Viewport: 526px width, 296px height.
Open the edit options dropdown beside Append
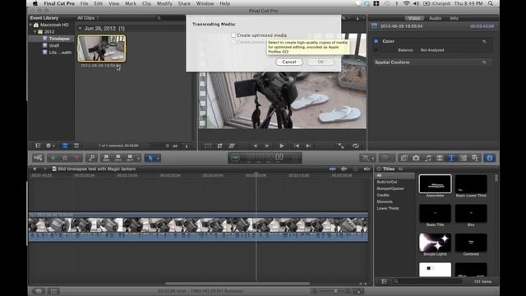(x=138, y=158)
